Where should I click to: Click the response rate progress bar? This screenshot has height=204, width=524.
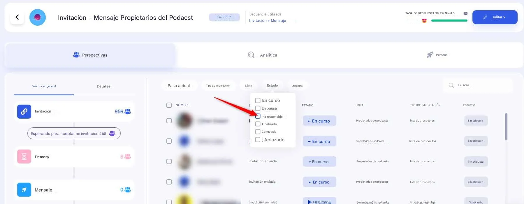[x=449, y=20]
